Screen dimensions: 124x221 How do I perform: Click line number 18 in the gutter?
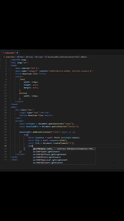[5, 107]
